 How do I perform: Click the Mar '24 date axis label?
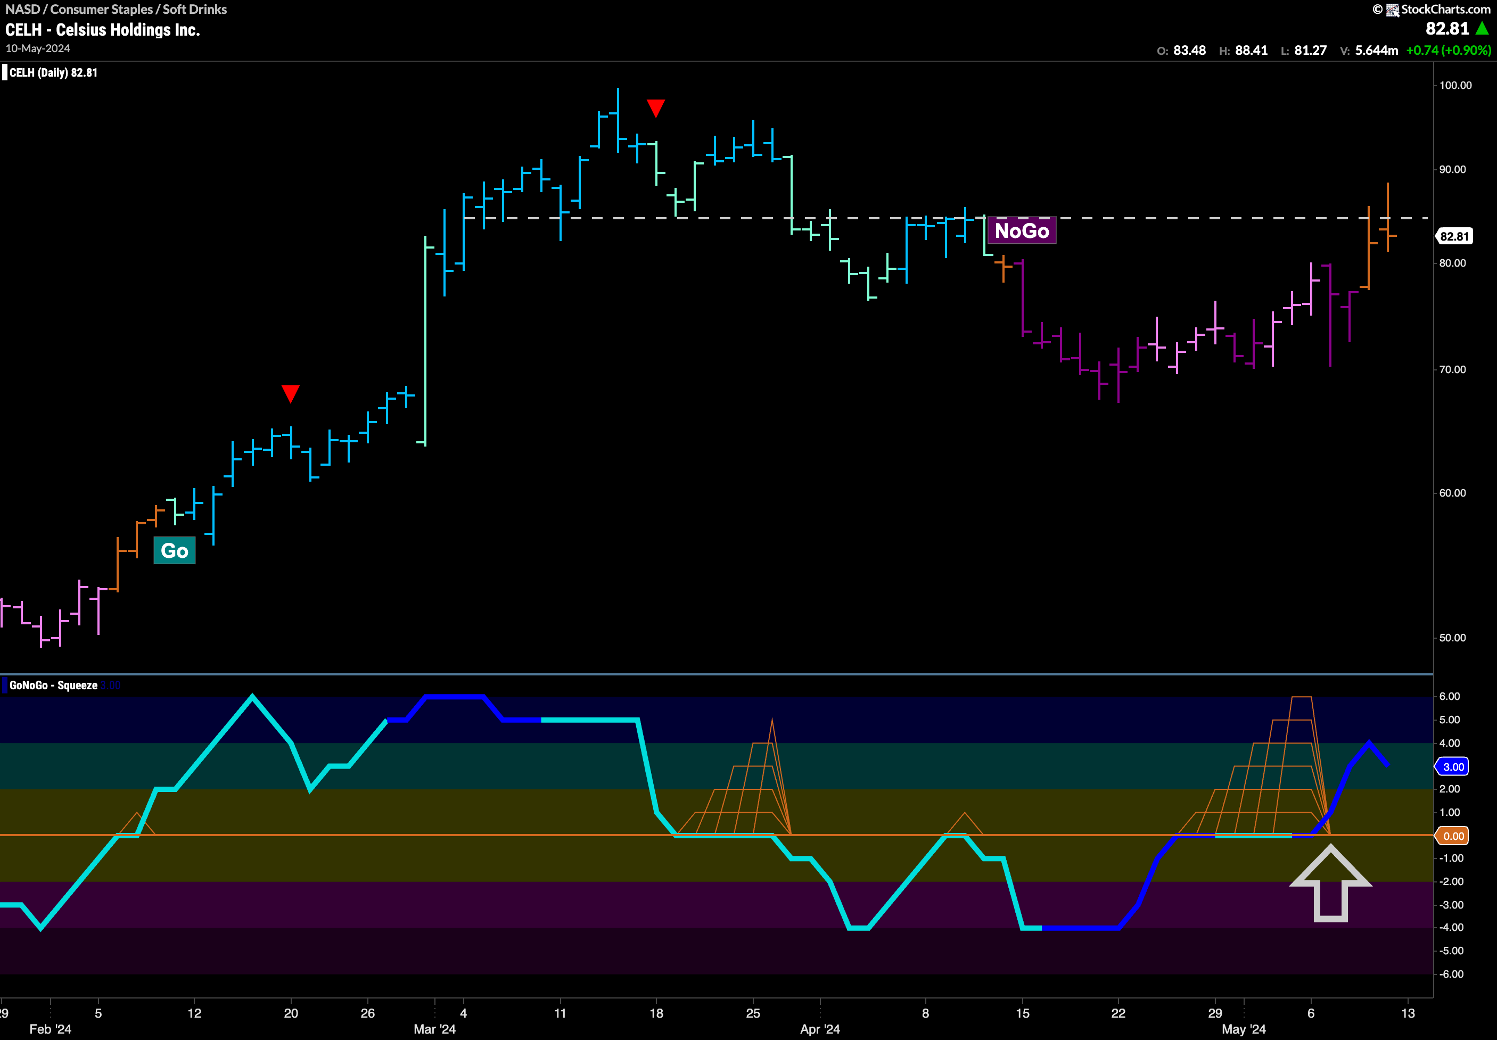[435, 1029]
